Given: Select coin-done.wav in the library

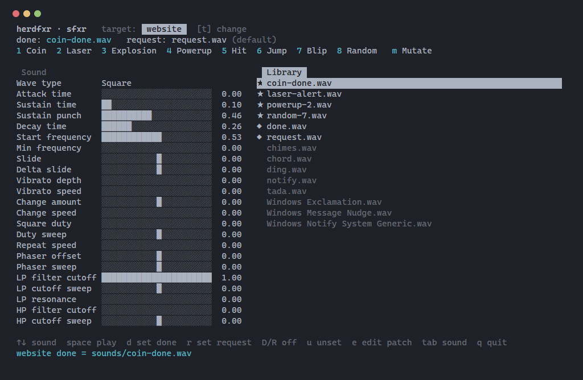Looking at the screenshot, I should point(409,83).
